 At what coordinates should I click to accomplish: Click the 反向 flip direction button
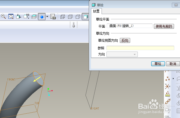click(x=125, y=40)
